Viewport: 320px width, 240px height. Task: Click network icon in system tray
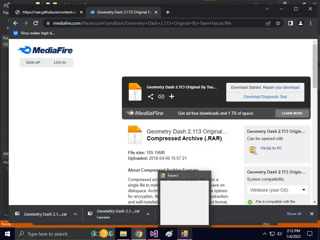(x=272, y=234)
